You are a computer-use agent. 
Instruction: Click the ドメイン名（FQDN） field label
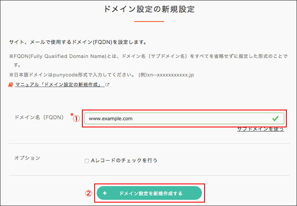[39, 117]
